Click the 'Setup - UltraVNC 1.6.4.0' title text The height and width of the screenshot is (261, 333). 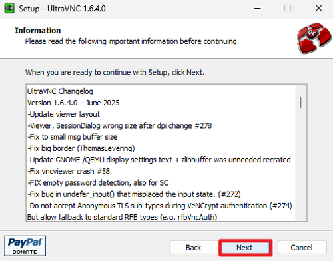(62, 9)
